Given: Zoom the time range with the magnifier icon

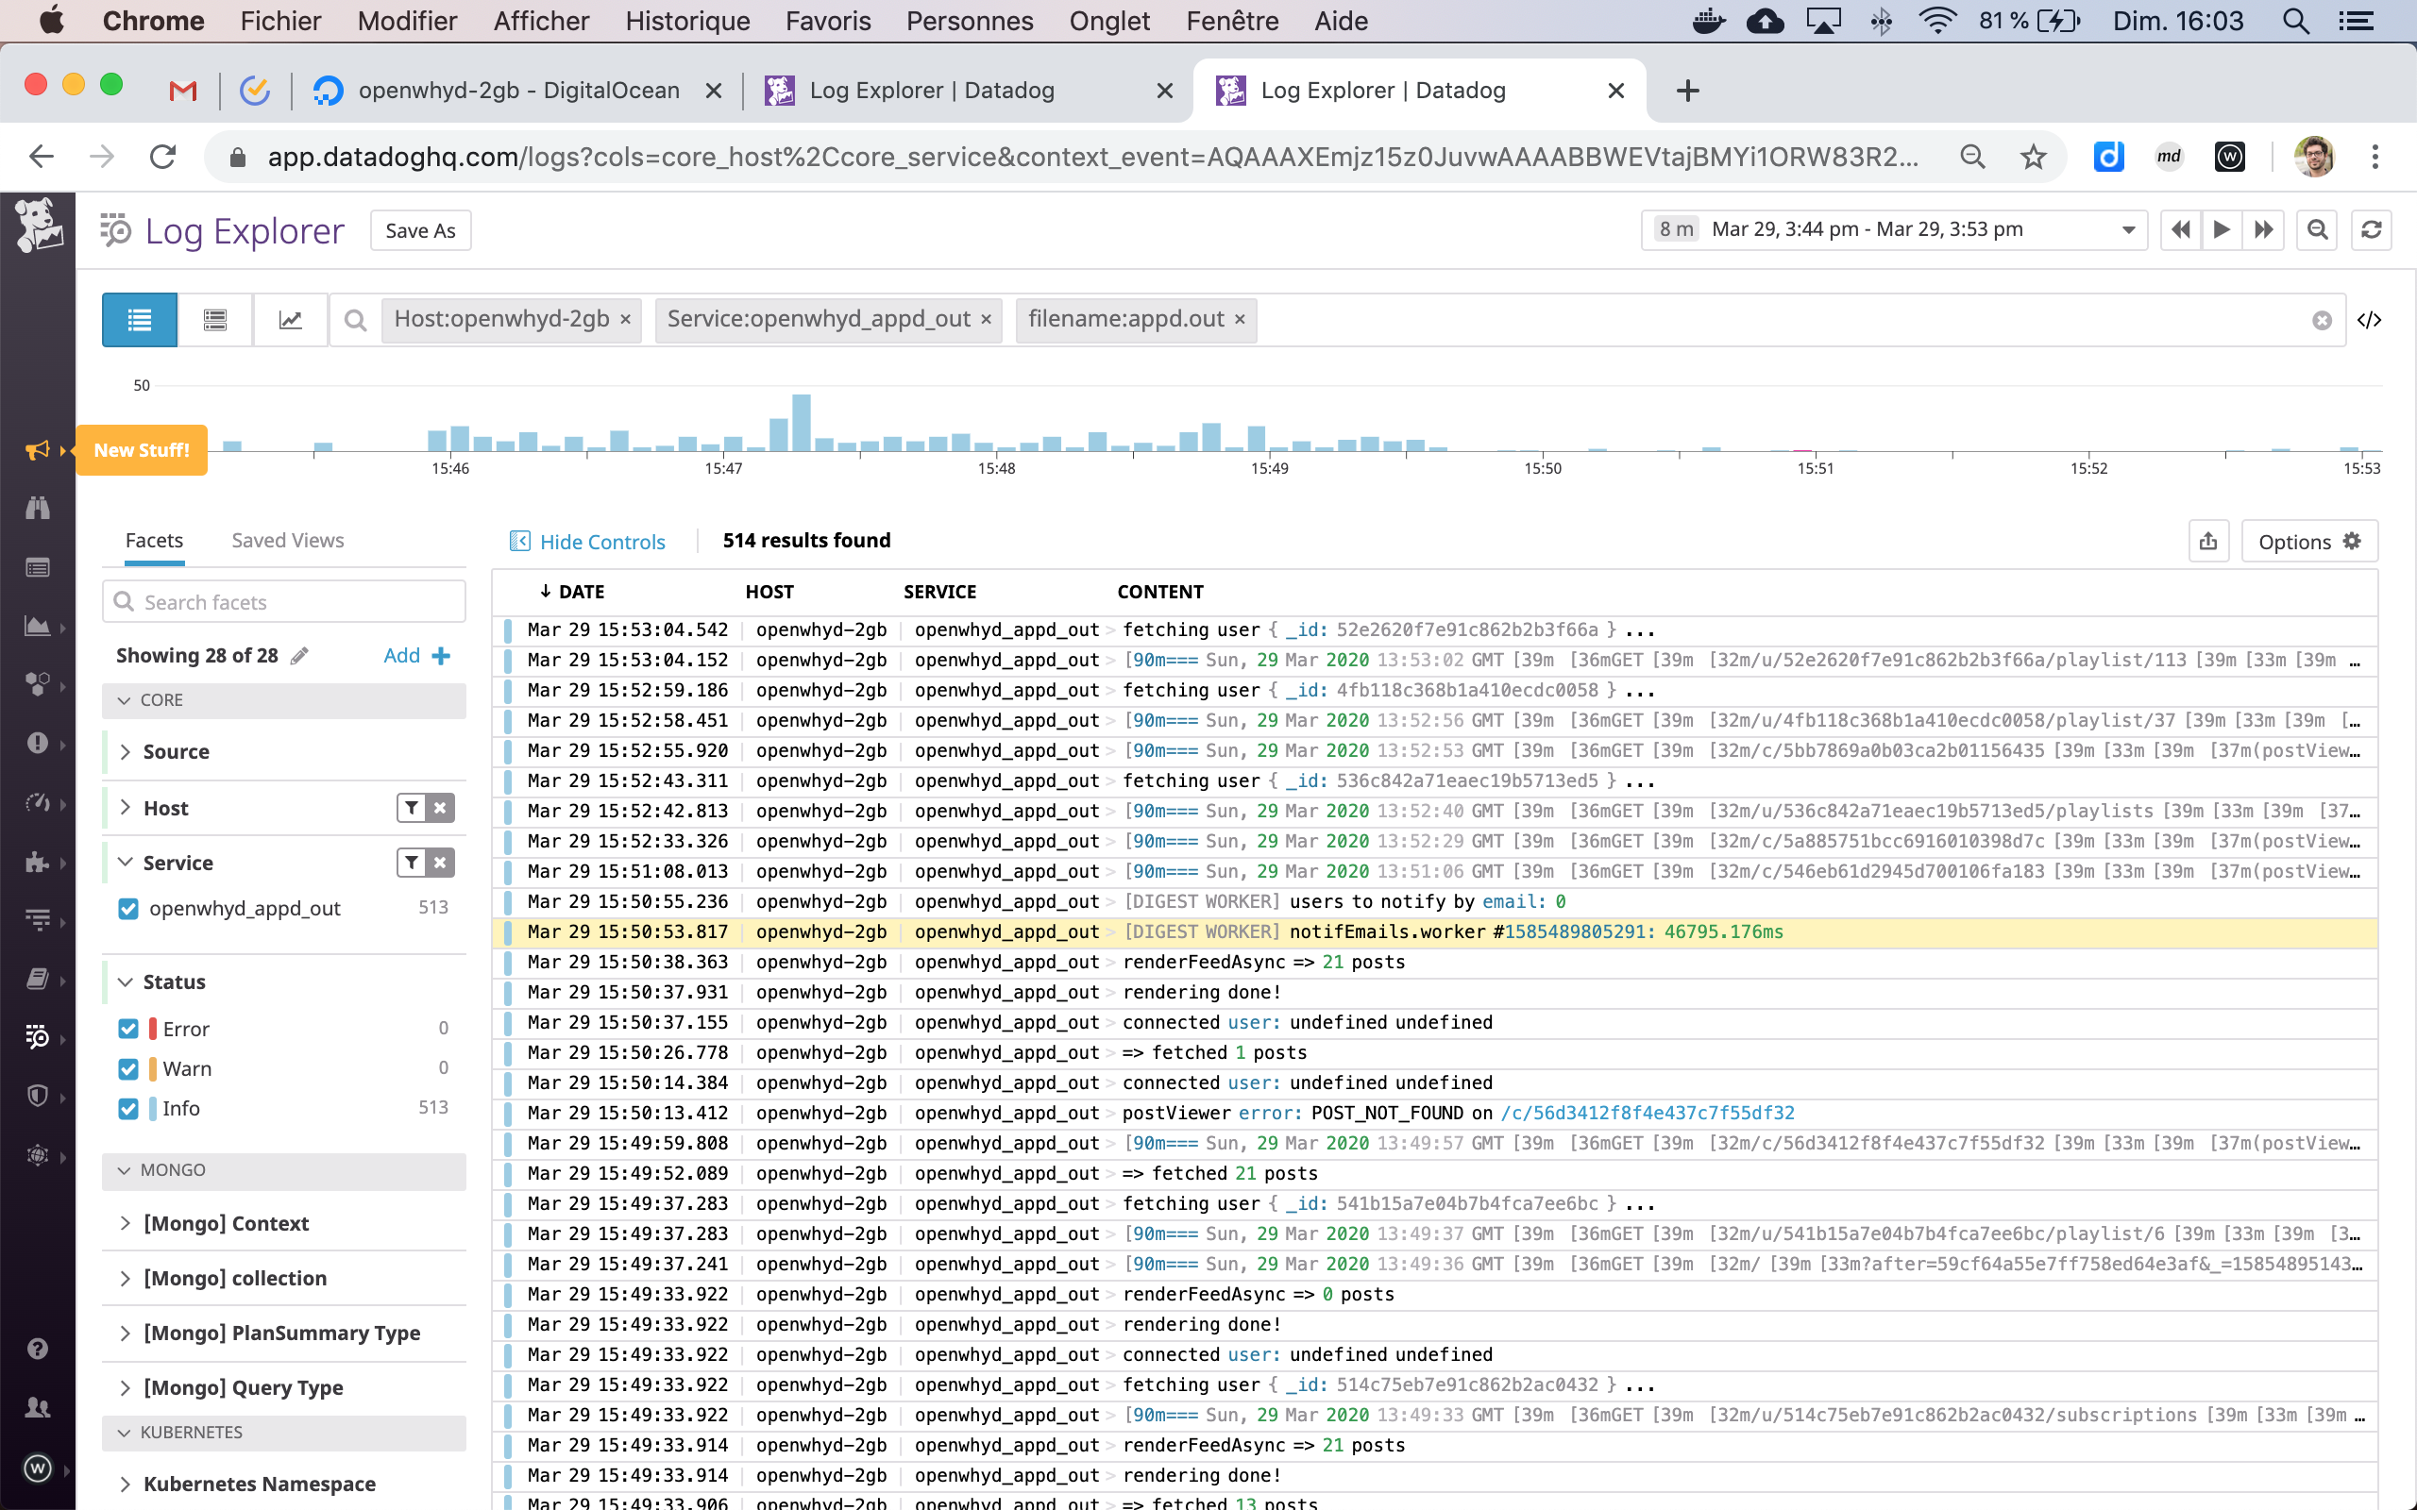Looking at the screenshot, I should click(x=2317, y=229).
